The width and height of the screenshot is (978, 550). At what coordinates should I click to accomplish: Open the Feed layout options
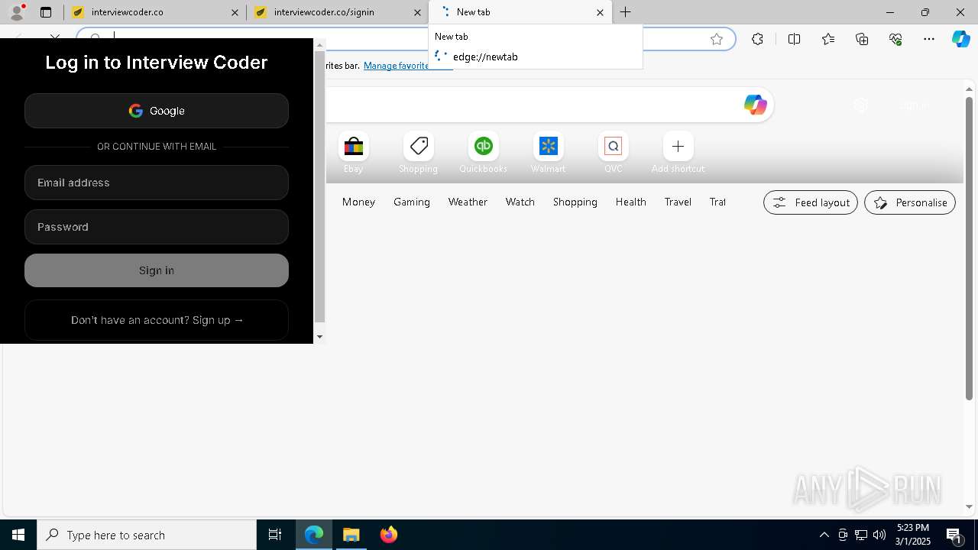[811, 202]
